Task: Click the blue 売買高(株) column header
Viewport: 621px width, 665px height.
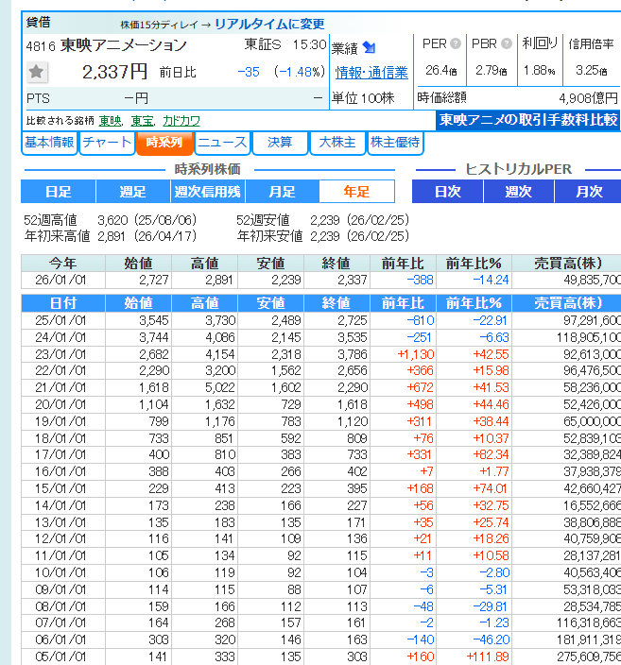Action: pos(567,303)
